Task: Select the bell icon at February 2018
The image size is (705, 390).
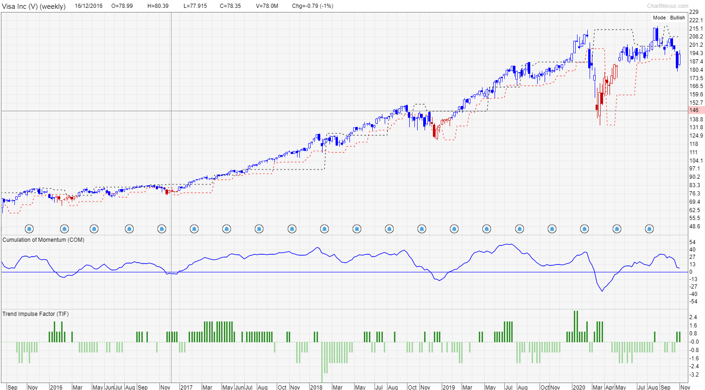Action: [324, 229]
